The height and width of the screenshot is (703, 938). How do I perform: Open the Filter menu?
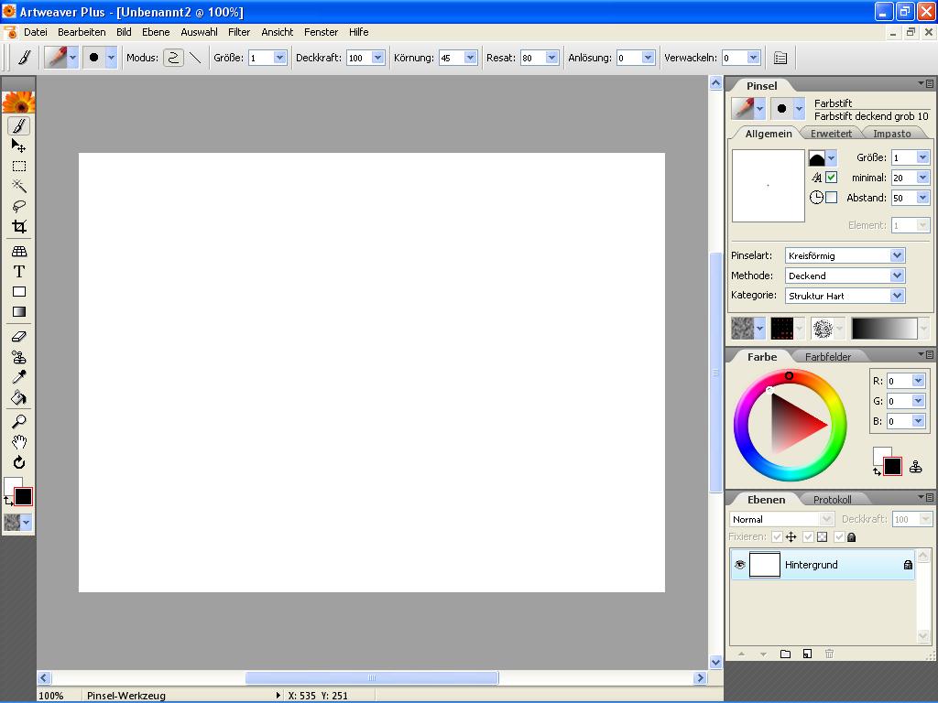239,32
